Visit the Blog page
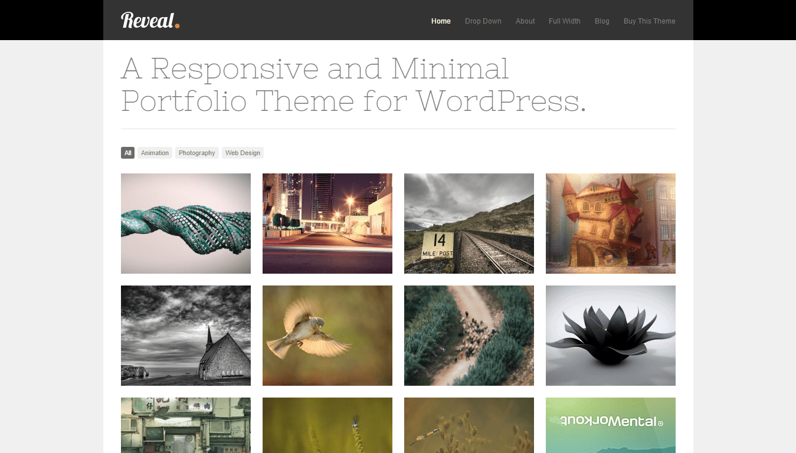796x453 pixels. [x=602, y=21]
